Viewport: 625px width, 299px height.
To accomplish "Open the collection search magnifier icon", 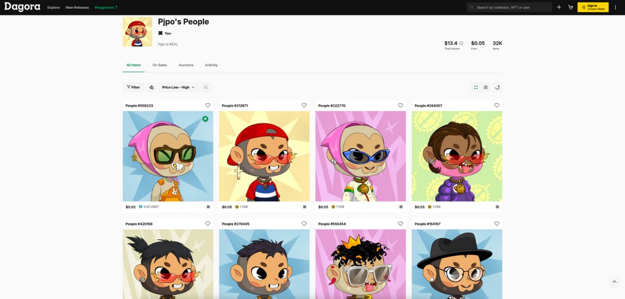I will [206, 87].
